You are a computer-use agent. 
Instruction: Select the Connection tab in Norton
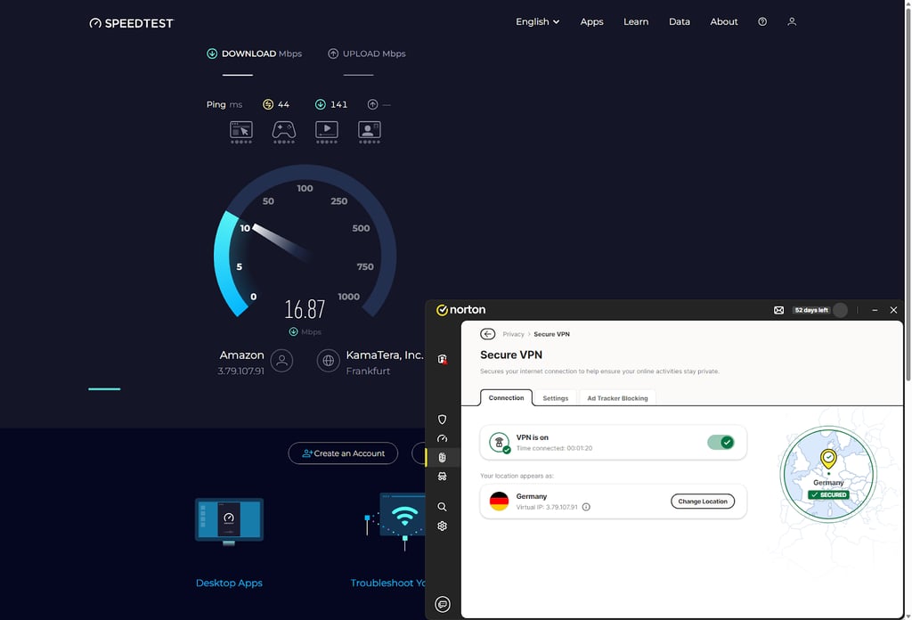coord(506,398)
